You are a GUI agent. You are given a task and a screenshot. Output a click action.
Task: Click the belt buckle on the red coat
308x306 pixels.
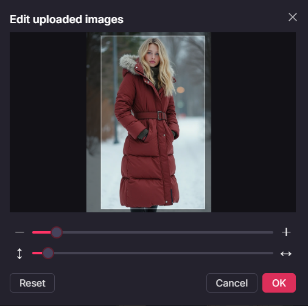161,116
